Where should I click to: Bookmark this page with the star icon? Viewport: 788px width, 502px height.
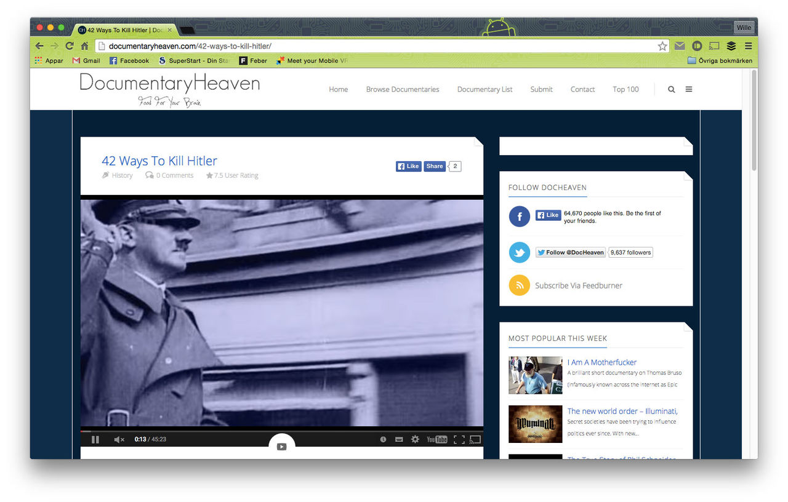pyautogui.click(x=662, y=46)
